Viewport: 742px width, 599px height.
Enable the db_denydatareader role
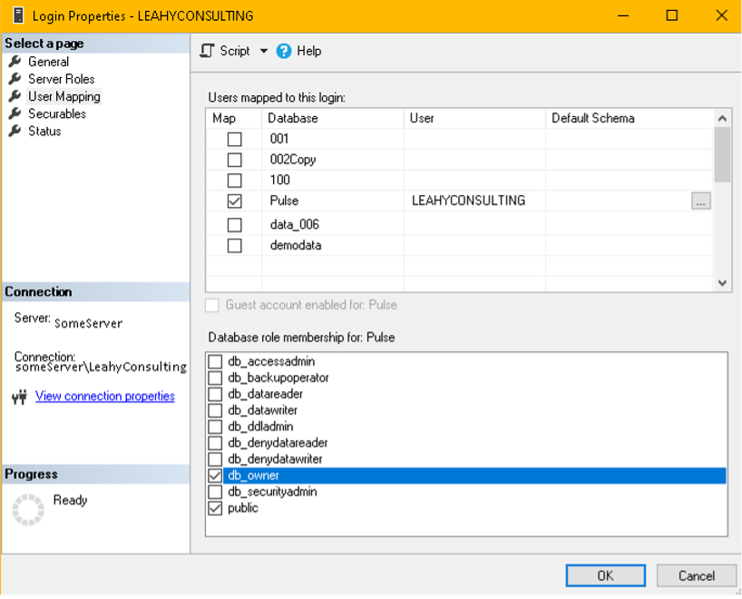(x=215, y=443)
